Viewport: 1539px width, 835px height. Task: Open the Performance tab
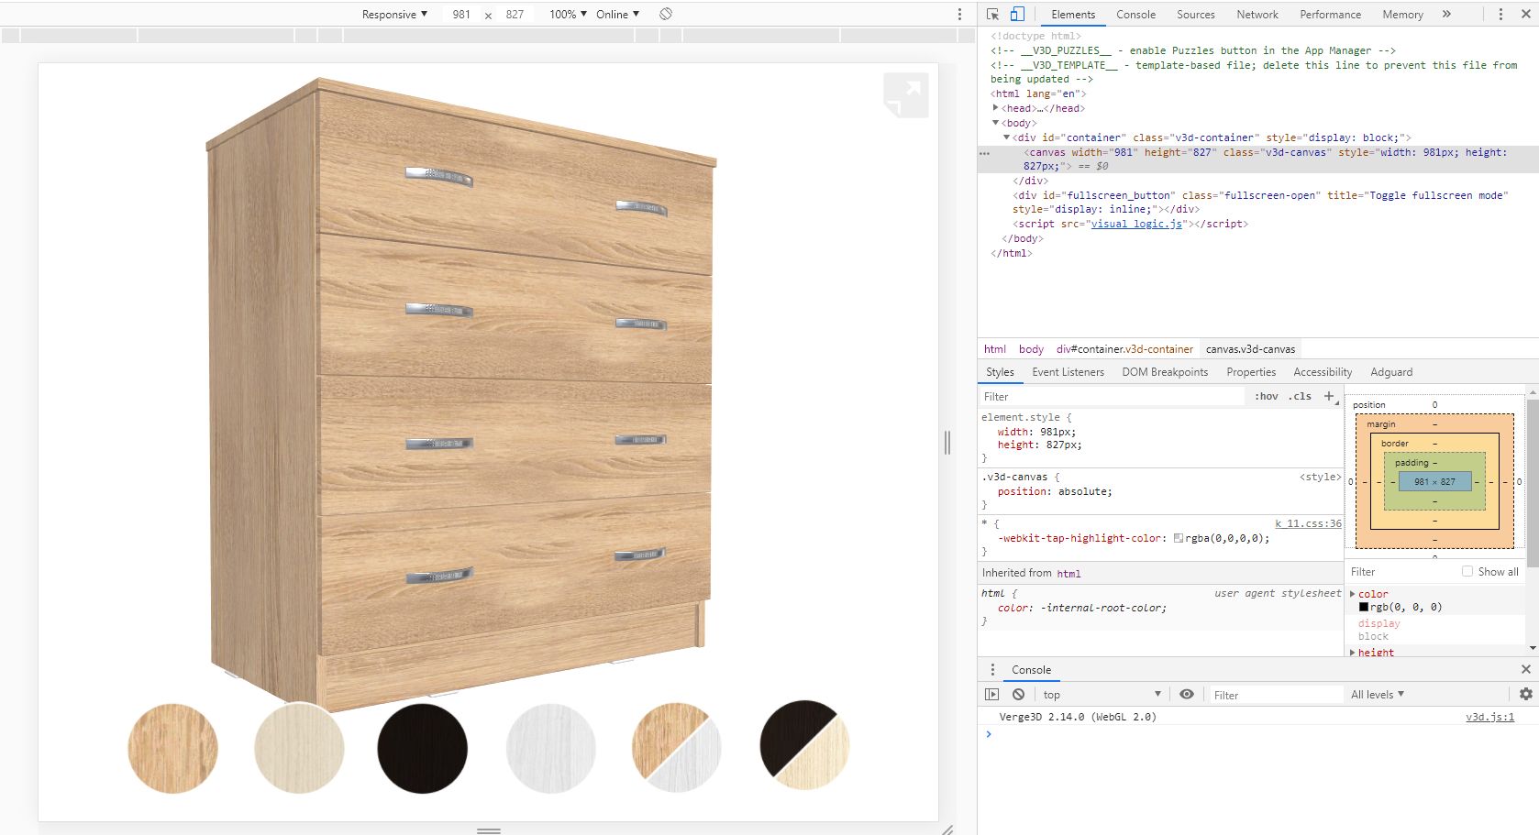(x=1330, y=14)
